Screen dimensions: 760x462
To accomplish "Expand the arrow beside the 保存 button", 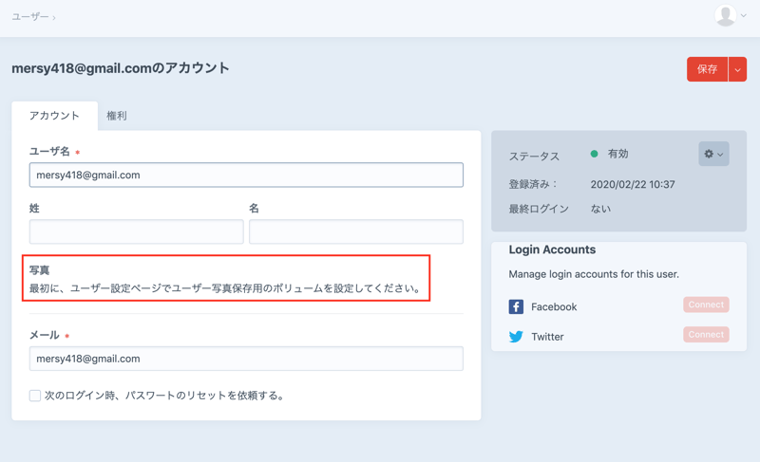I will pos(737,69).
